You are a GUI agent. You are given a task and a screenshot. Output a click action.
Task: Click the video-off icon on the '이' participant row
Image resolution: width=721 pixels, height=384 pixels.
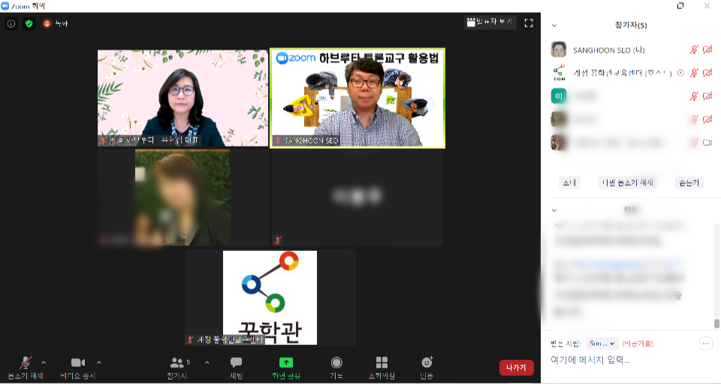[x=707, y=95]
